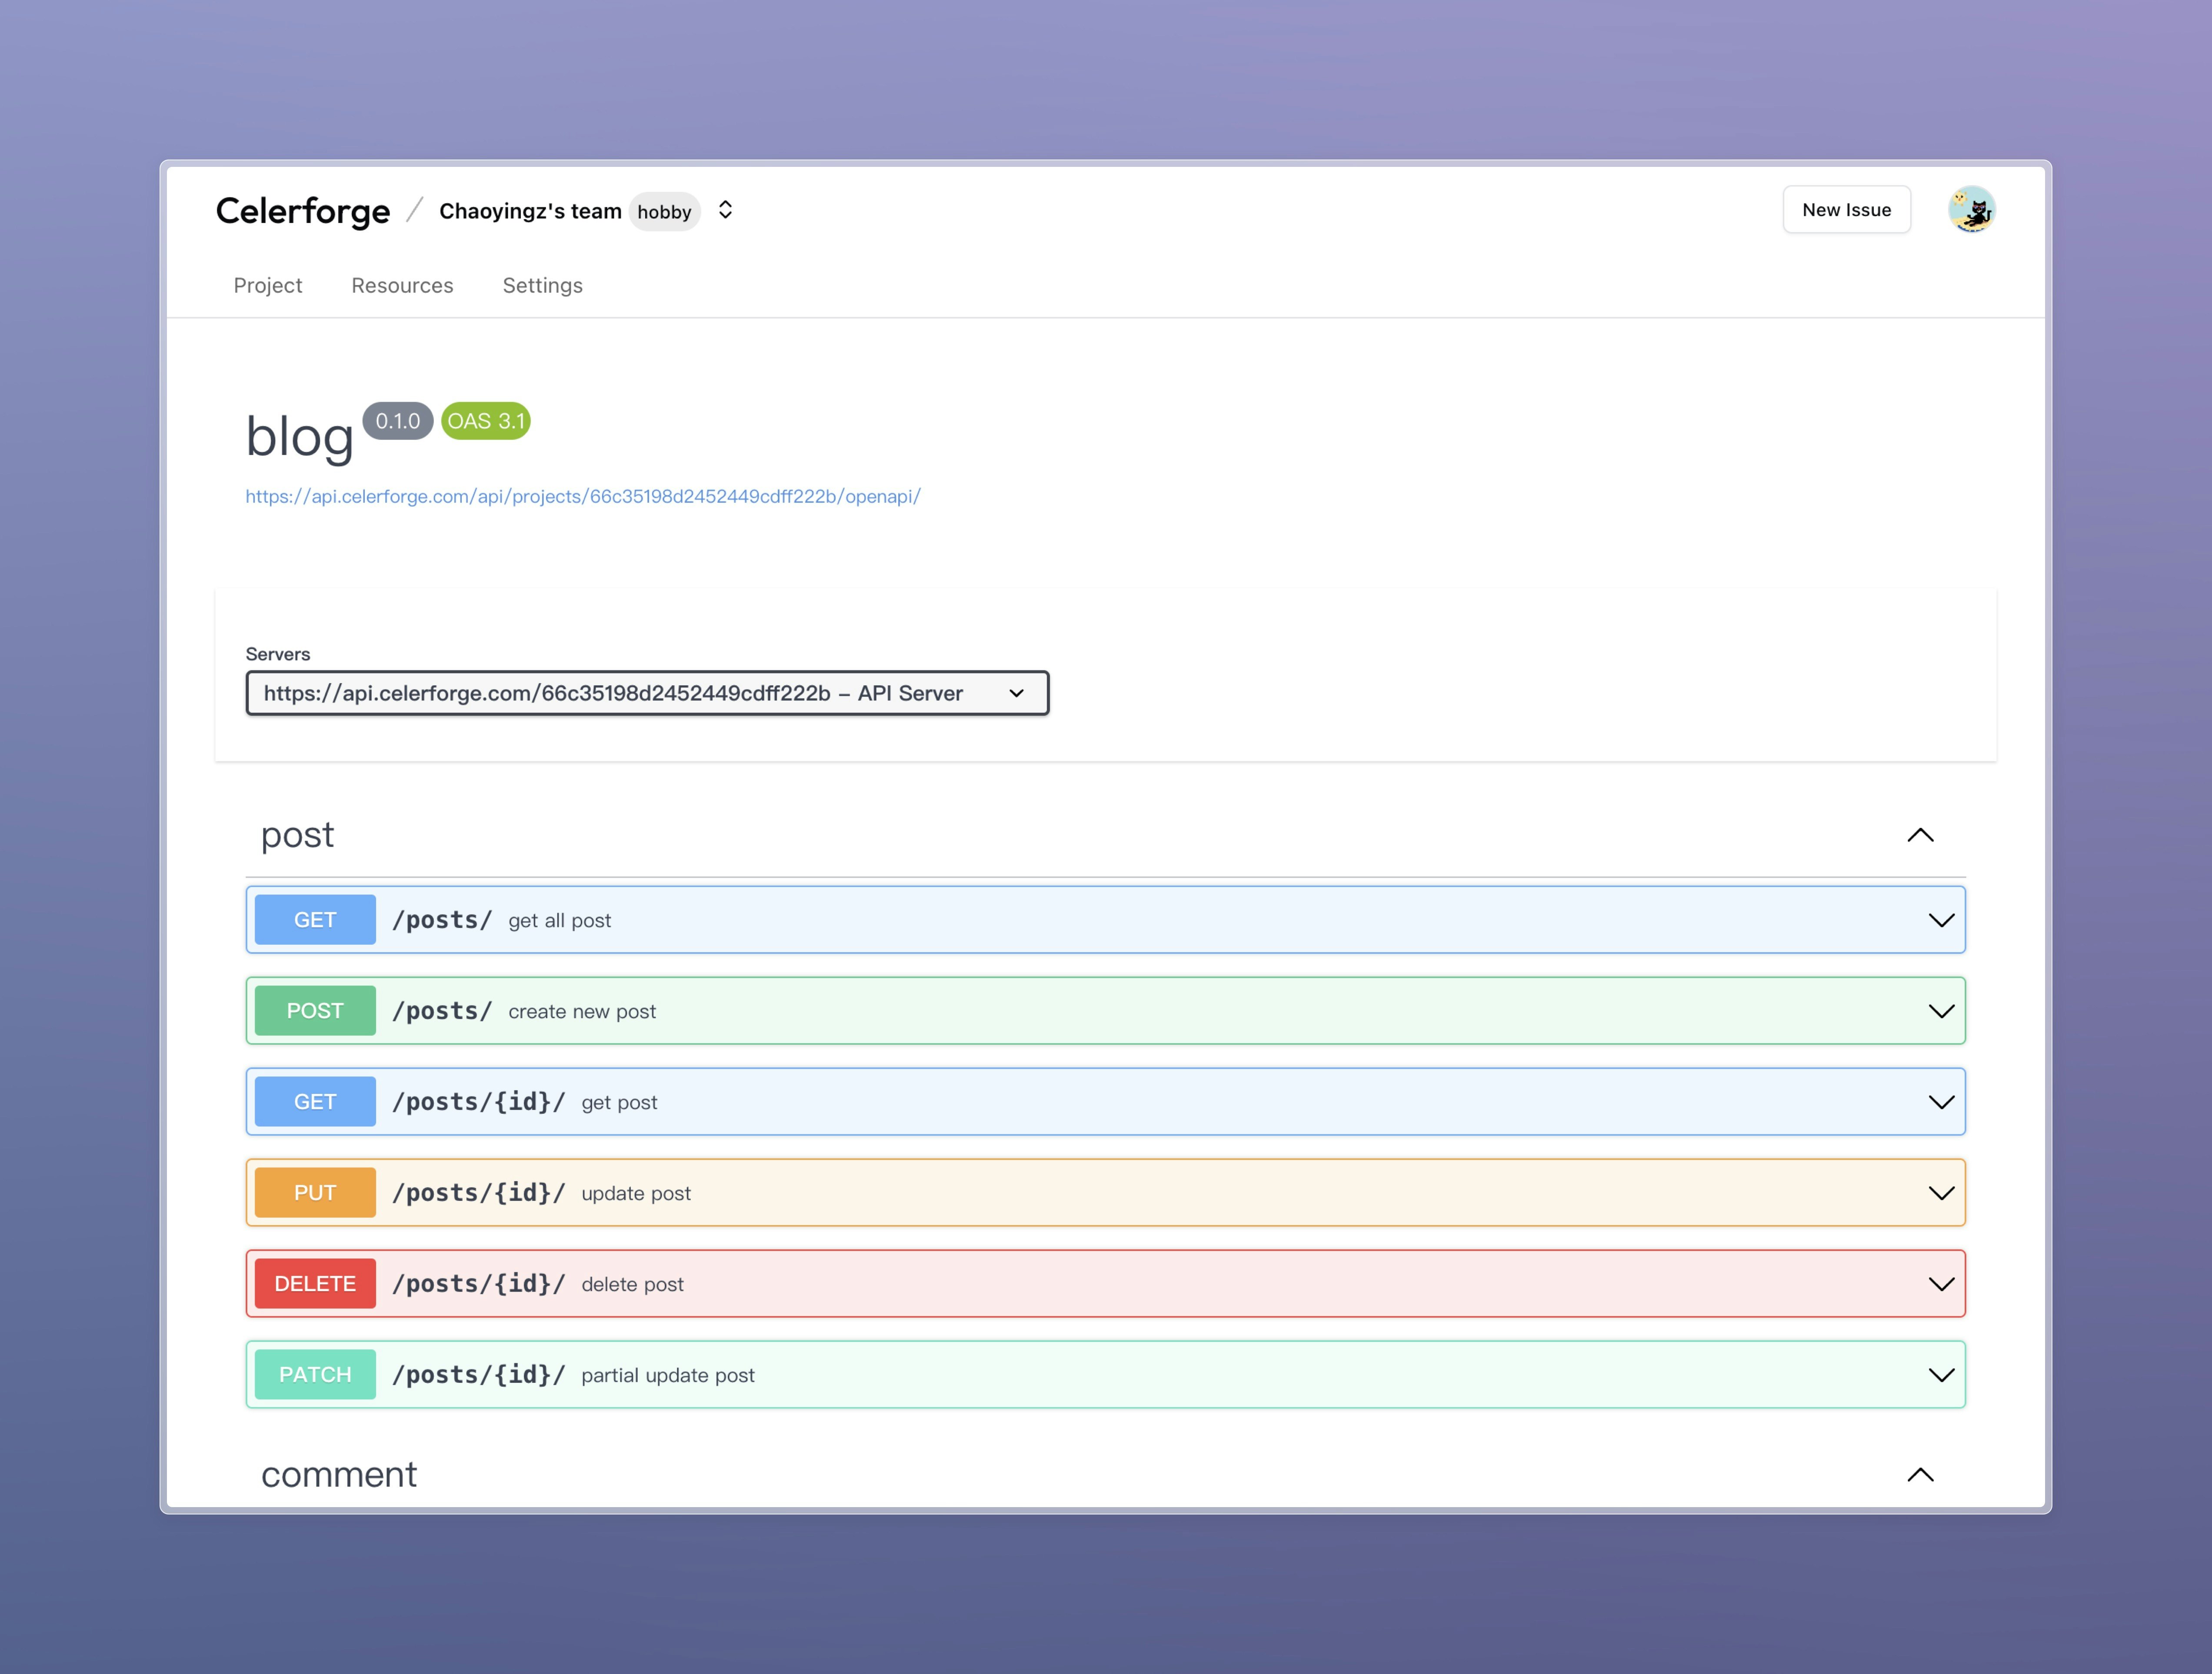This screenshot has width=2212, height=1674.
Task: Open the openapi URL link
Action: [583, 497]
